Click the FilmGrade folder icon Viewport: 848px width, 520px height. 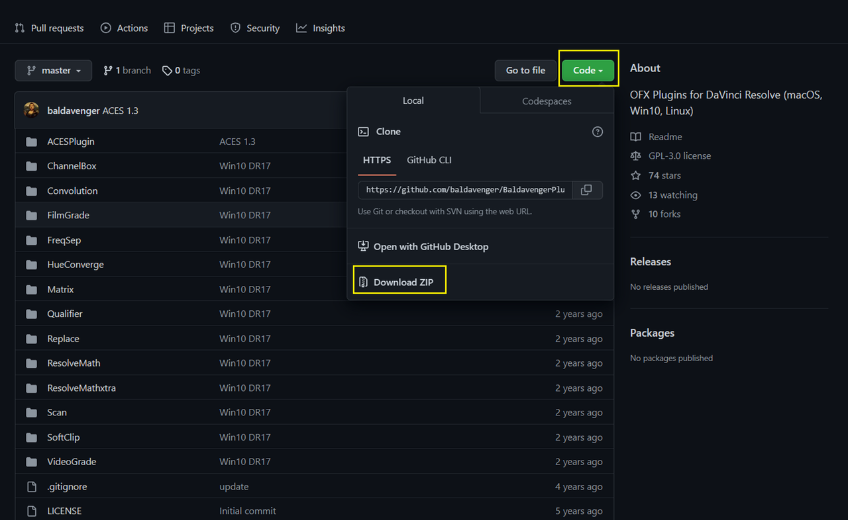pyautogui.click(x=31, y=216)
